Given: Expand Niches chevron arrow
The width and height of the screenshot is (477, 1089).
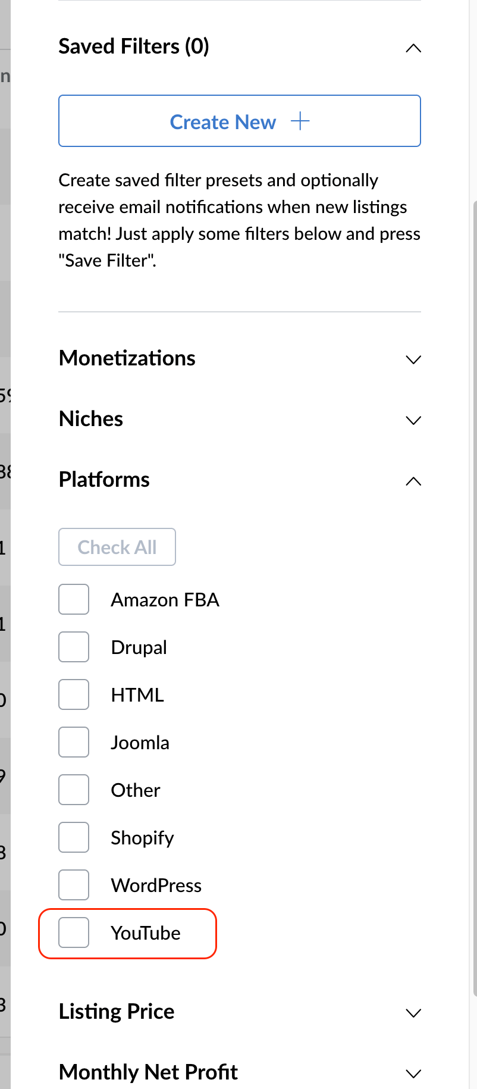Looking at the screenshot, I should click(x=413, y=420).
